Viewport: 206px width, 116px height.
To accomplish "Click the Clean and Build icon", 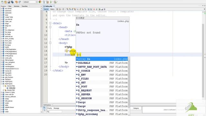I will pyautogui.click(x=47, y=2).
